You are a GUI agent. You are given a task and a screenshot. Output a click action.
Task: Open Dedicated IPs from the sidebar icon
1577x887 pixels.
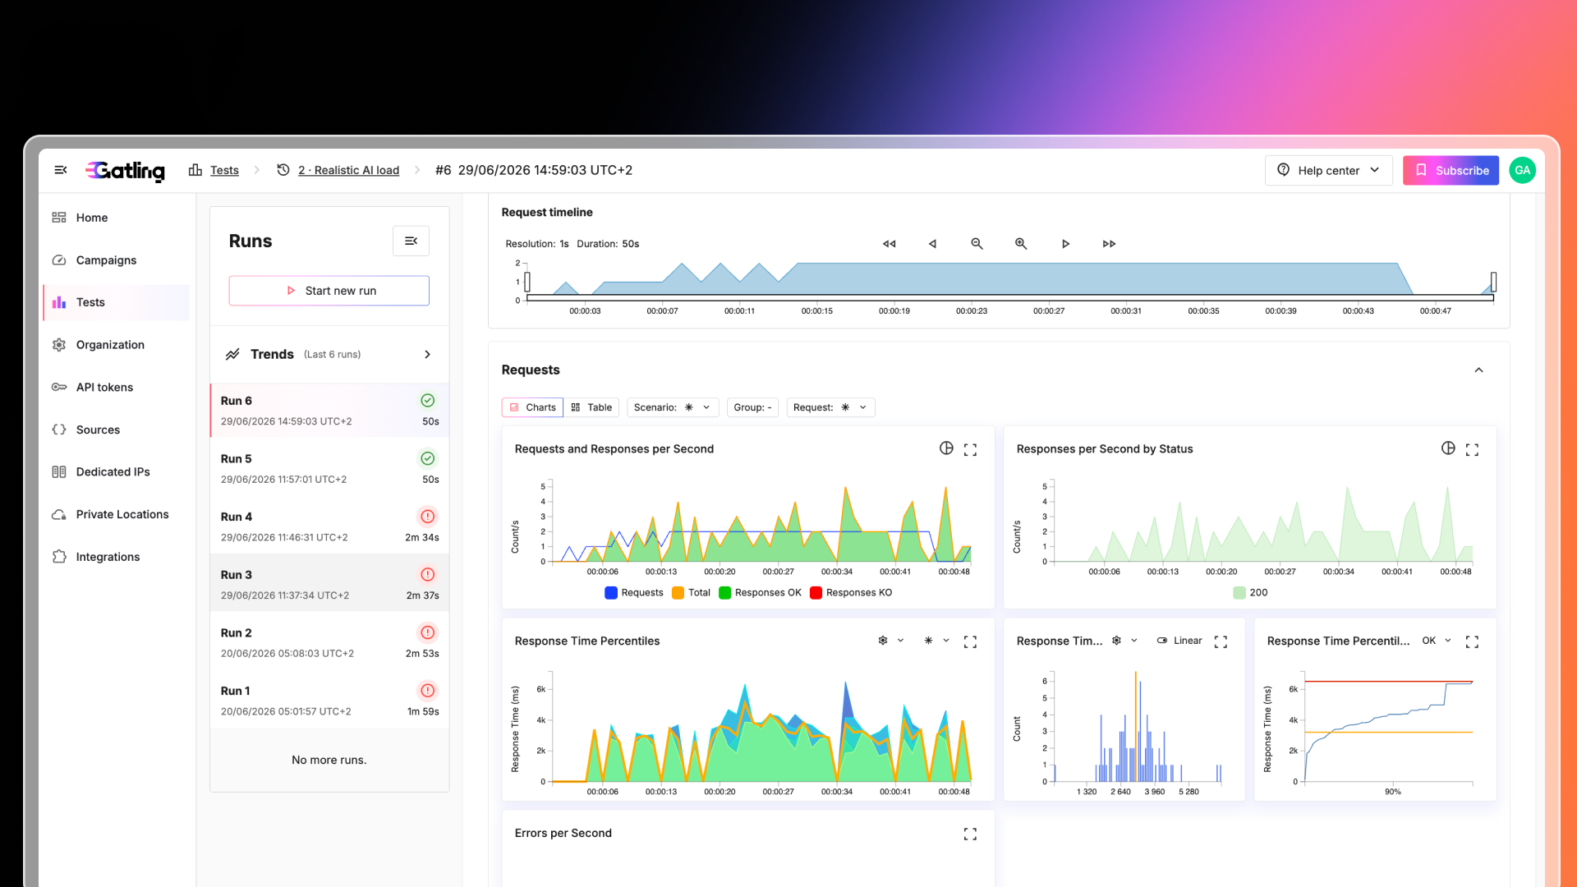pos(59,472)
